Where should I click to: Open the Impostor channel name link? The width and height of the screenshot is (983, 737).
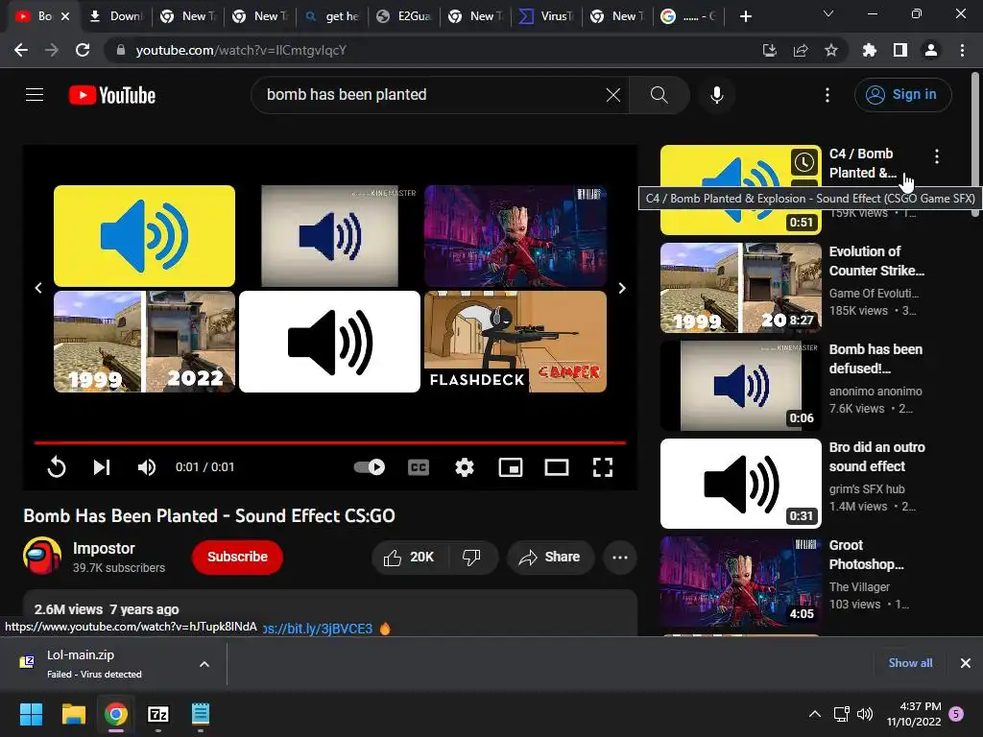click(x=104, y=548)
